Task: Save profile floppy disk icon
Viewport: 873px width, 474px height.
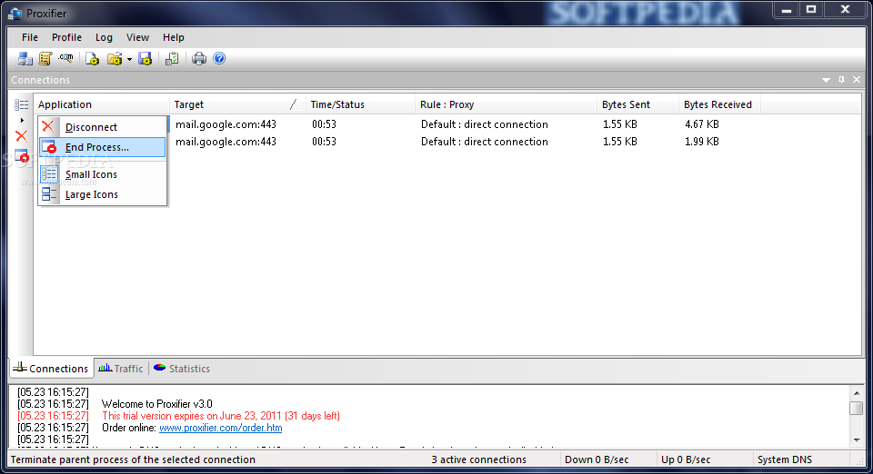Action: click(x=145, y=58)
